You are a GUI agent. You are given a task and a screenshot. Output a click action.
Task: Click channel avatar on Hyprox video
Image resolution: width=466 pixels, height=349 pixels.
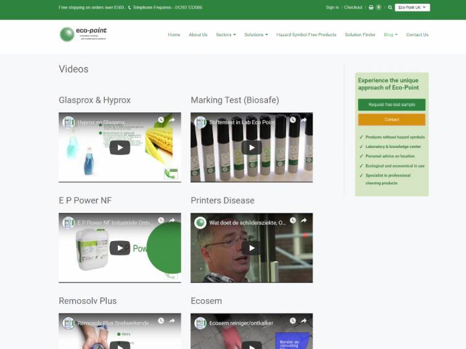(69, 122)
